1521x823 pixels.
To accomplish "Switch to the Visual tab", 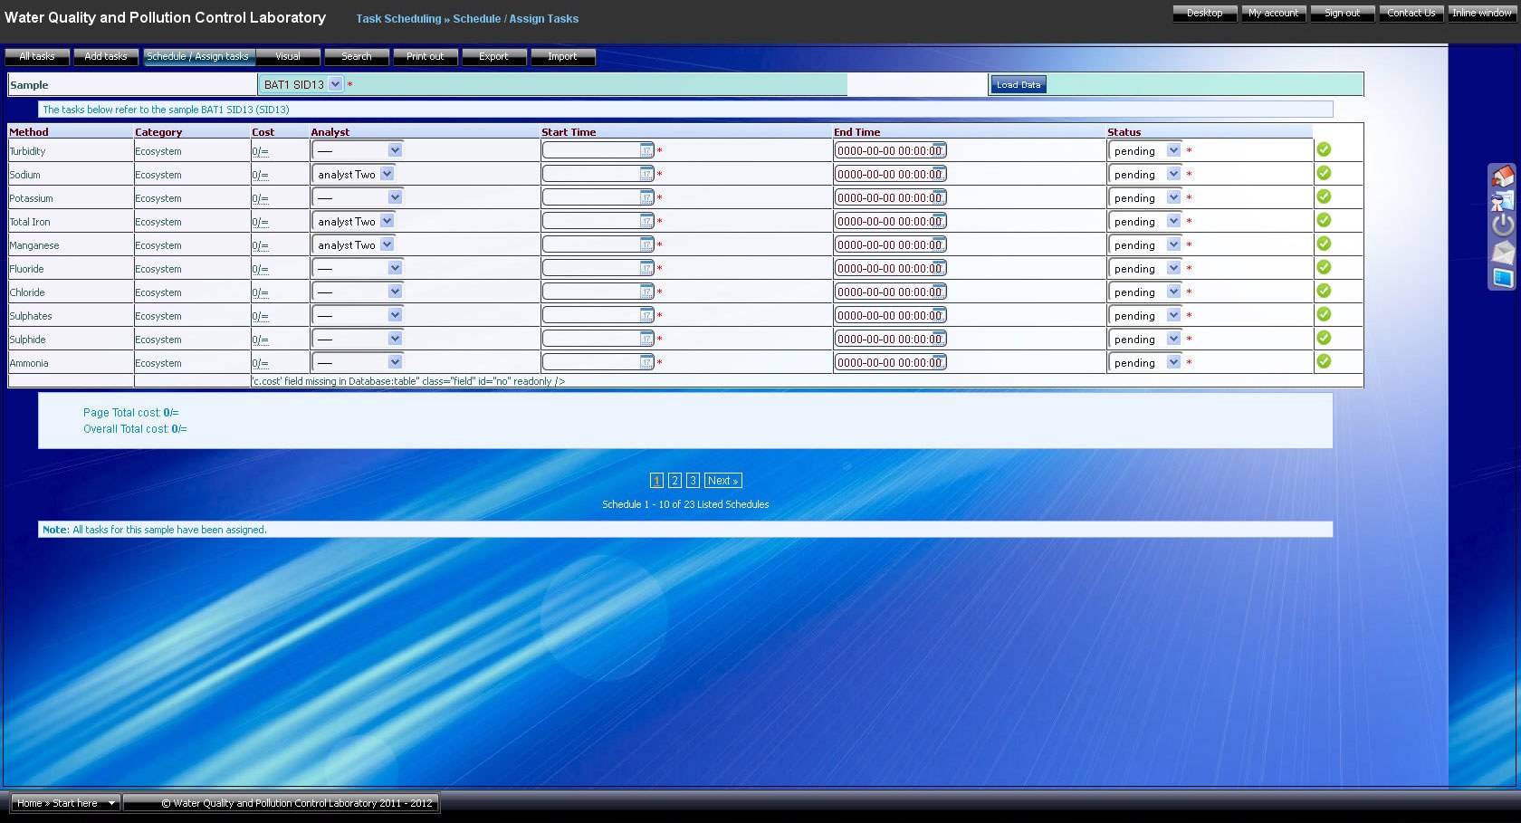I will pyautogui.click(x=288, y=56).
